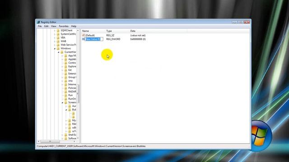
Task: Click the tree pane scroll right arrow
Action: pyautogui.click(x=74, y=141)
